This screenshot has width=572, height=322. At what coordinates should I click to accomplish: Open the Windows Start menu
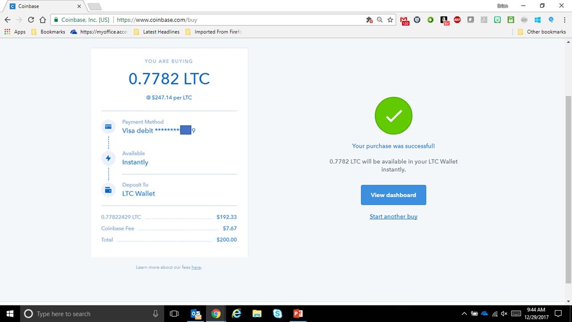pyautogui.click(x=10, y=314)
